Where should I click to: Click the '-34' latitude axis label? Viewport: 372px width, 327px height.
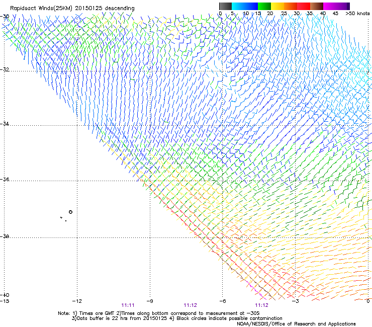pos(5,124)
